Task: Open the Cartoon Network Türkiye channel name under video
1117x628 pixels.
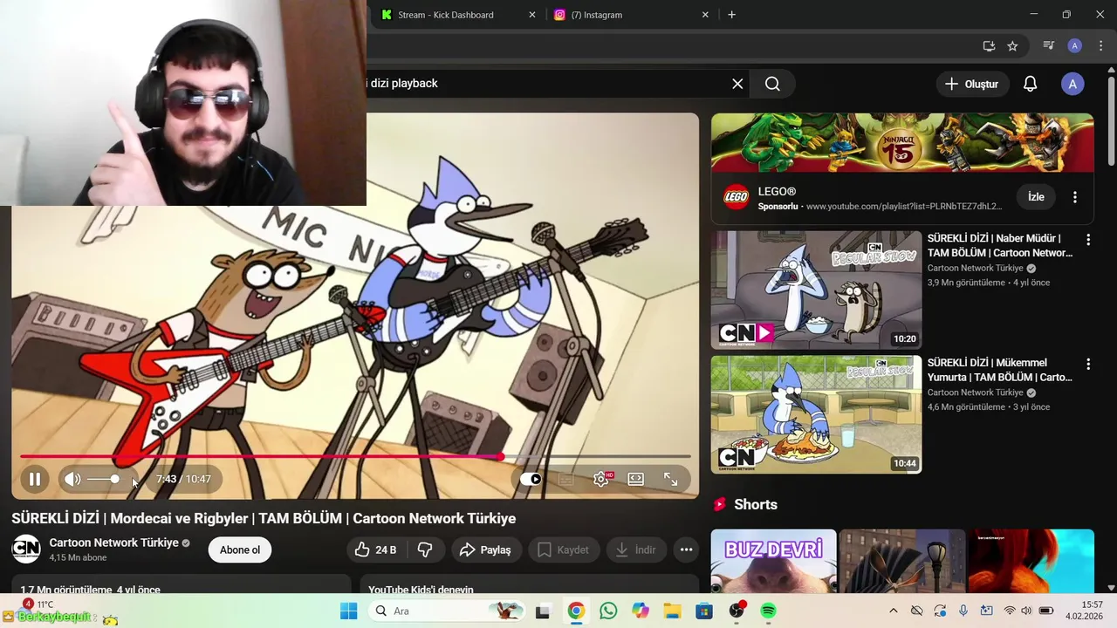Action: (x=113, y=543)
